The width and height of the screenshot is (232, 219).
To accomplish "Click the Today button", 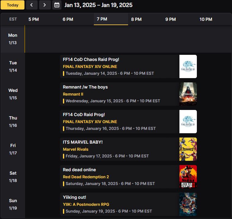I will (13, 5).
